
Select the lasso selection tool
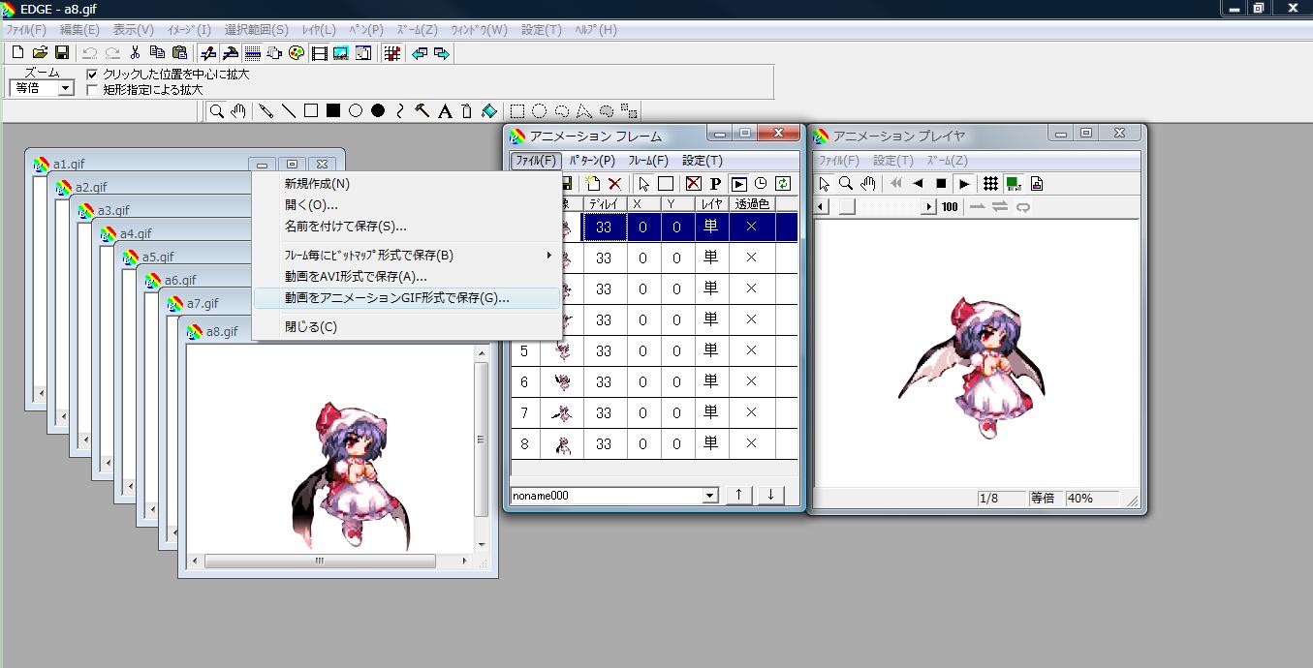point(562,111)
